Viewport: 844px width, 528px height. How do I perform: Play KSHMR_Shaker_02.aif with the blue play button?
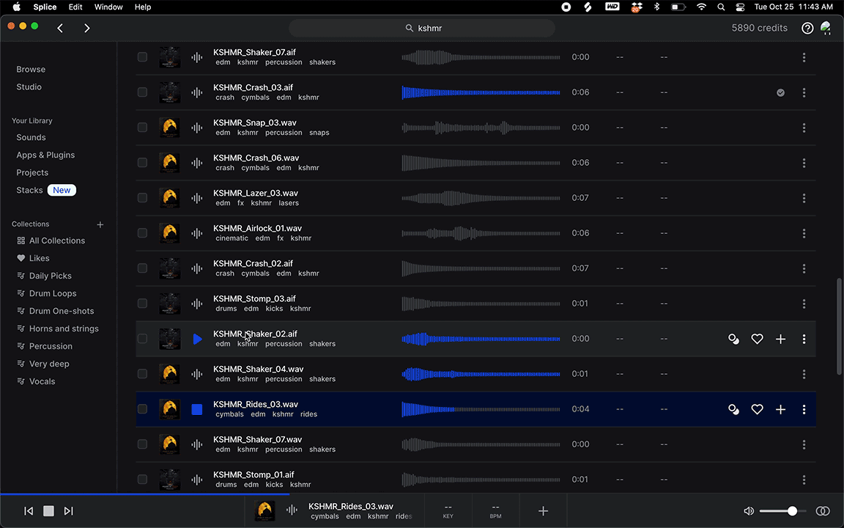pos(197,339)
